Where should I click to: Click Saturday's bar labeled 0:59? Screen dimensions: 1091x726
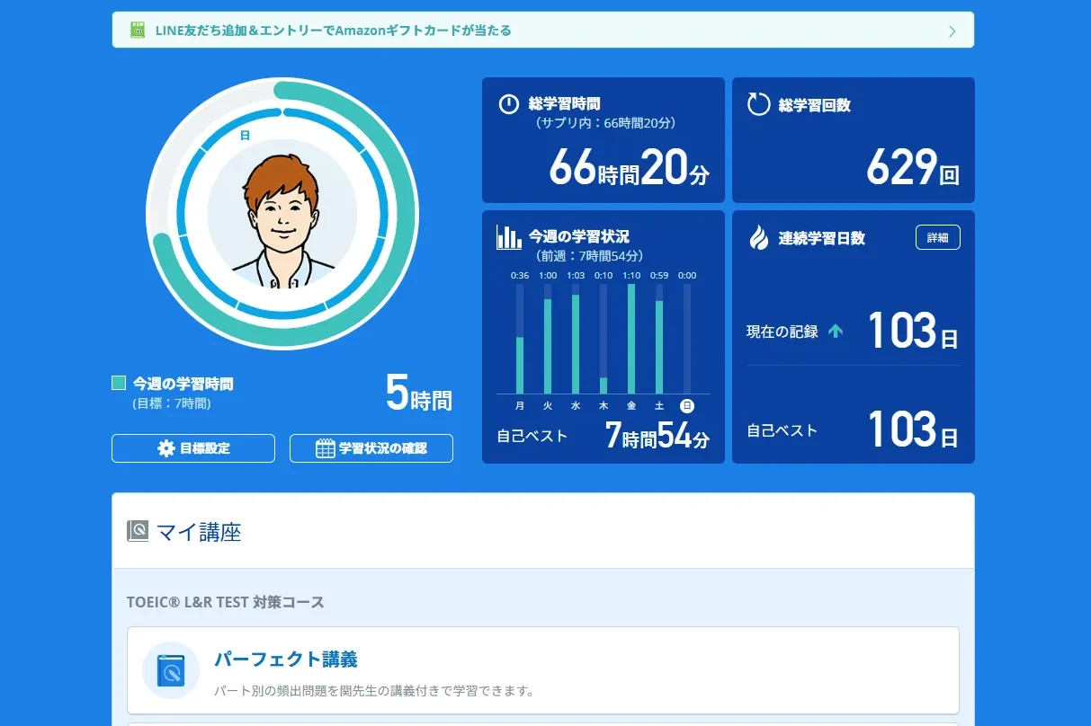point(659,339)
